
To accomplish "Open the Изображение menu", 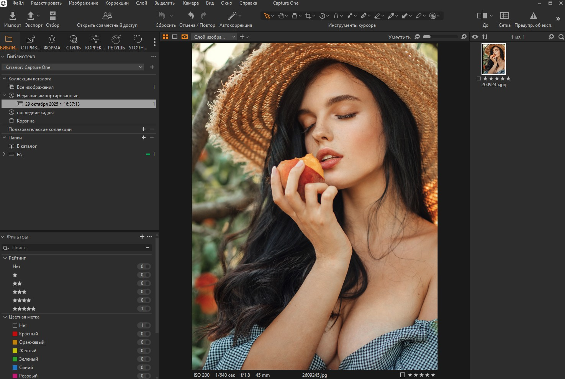I will click(x=83, y=3).
